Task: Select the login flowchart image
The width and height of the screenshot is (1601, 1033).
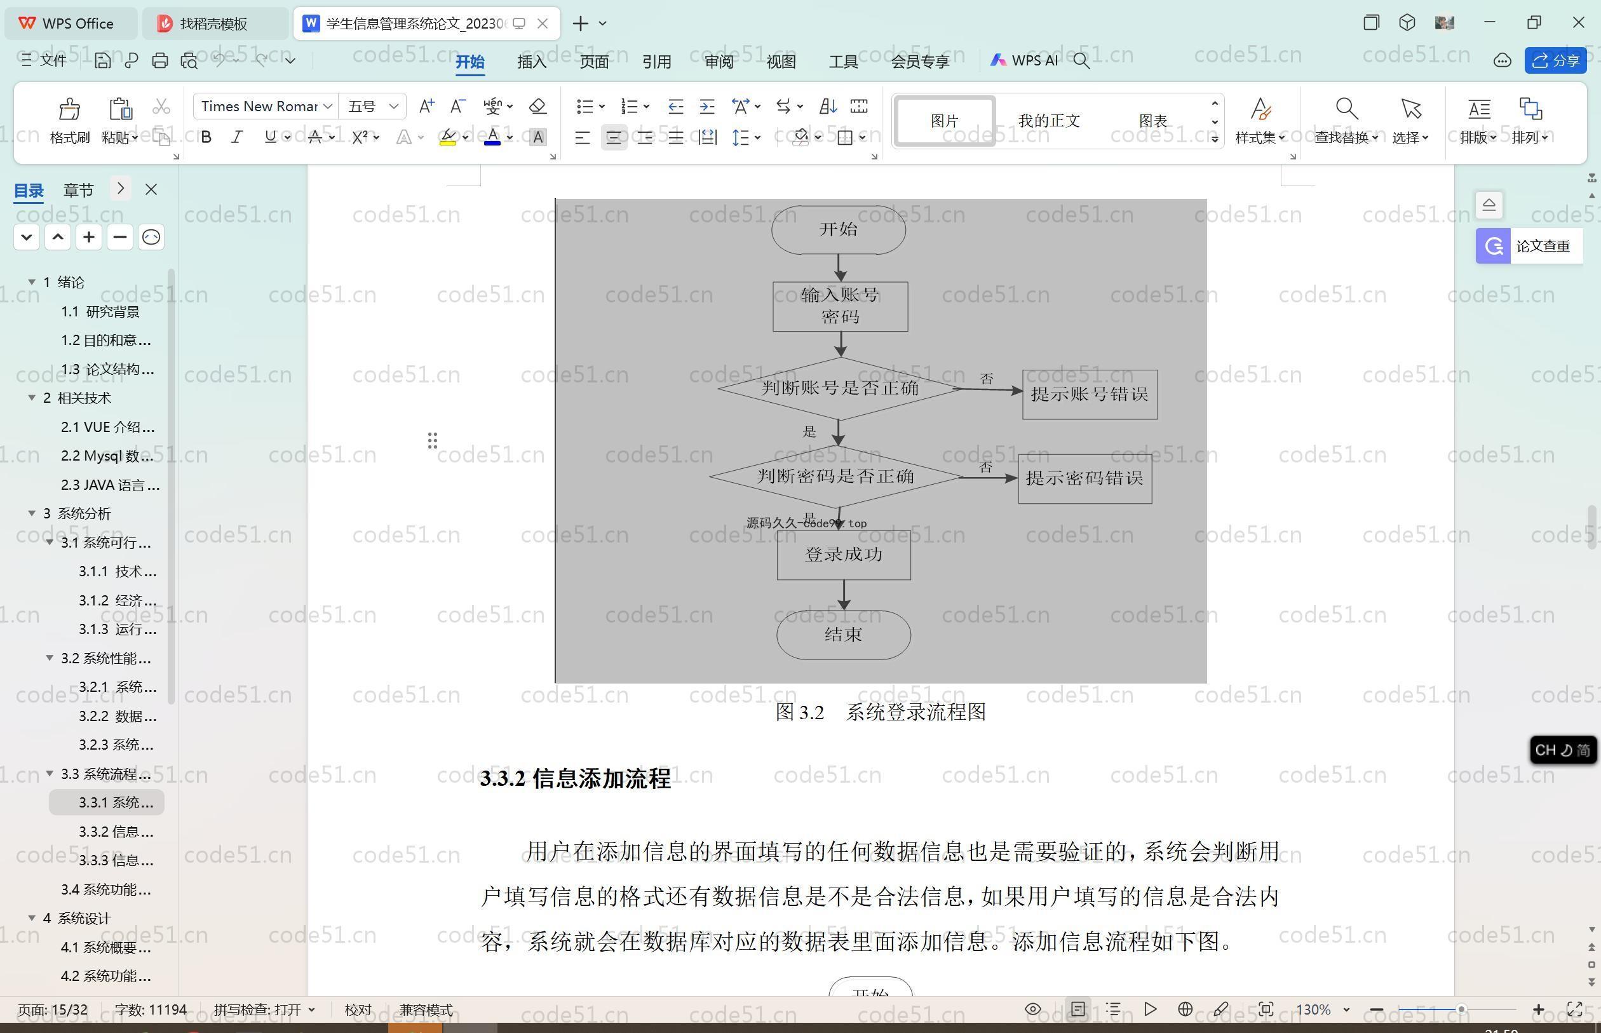Action: click(881, 441)
